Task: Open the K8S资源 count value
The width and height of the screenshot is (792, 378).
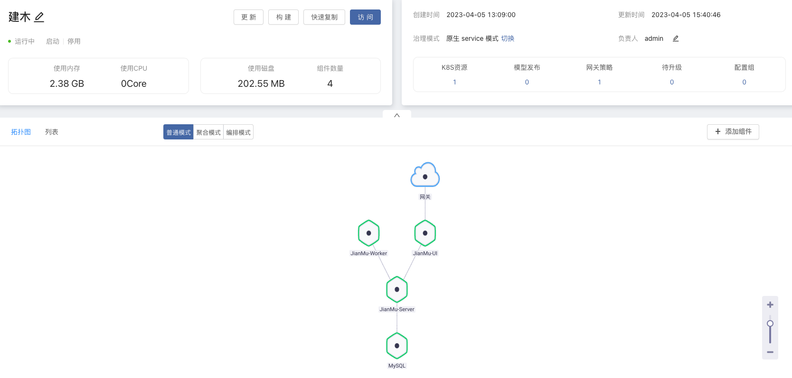Action: (x=454, y=82)
